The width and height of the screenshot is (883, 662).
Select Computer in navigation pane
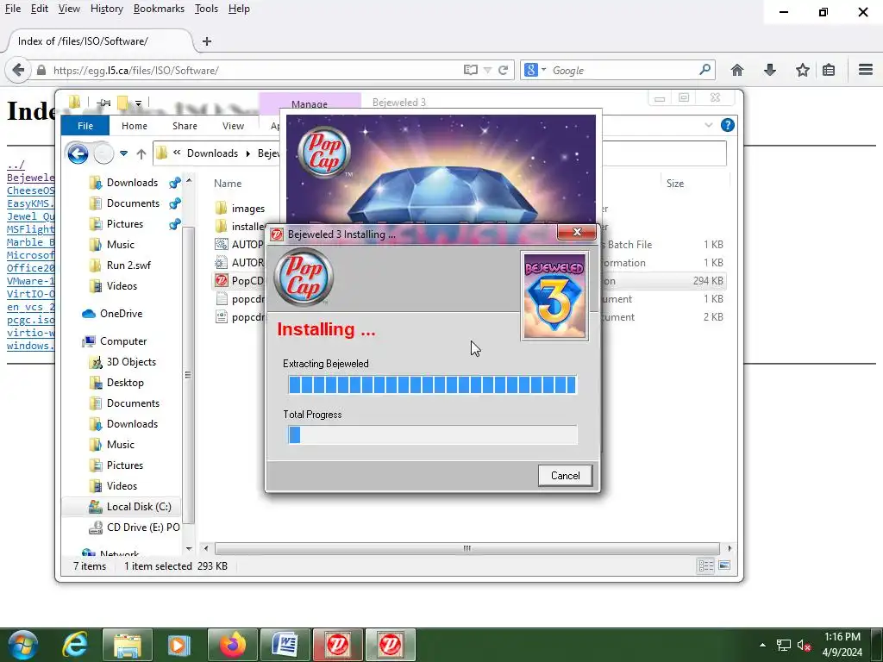pos(122,341)
